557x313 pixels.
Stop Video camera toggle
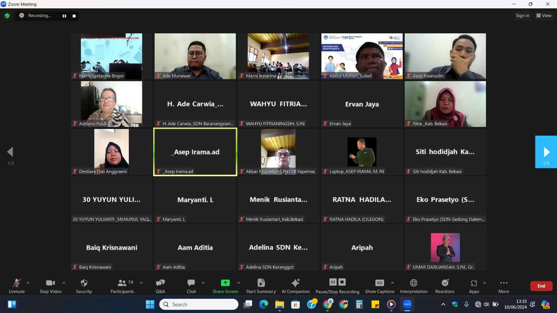[x=50, y=286]
